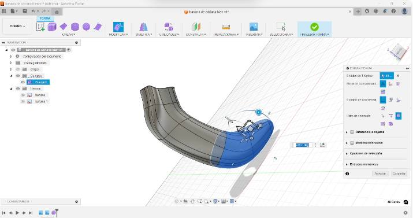Open the SELECCIONAR dropdown
Viewport: 413px width, 218px height.
pos(281,35)
